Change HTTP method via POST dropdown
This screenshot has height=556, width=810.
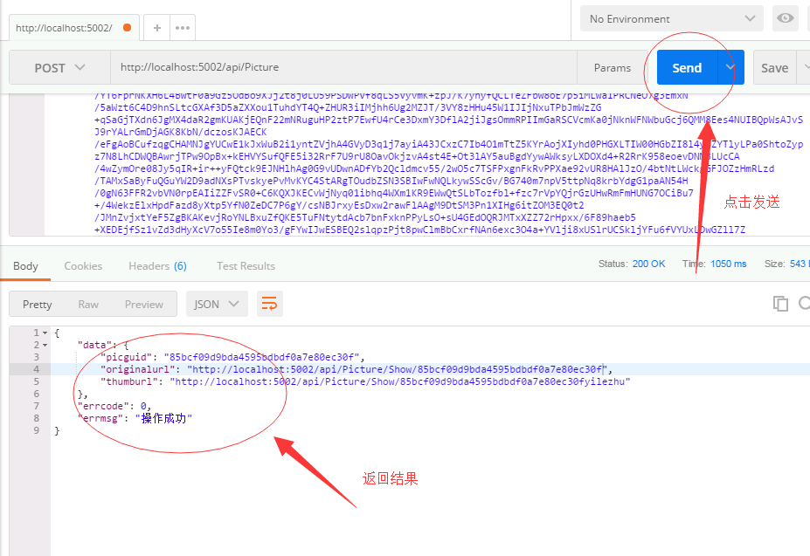tap(59, 67)
